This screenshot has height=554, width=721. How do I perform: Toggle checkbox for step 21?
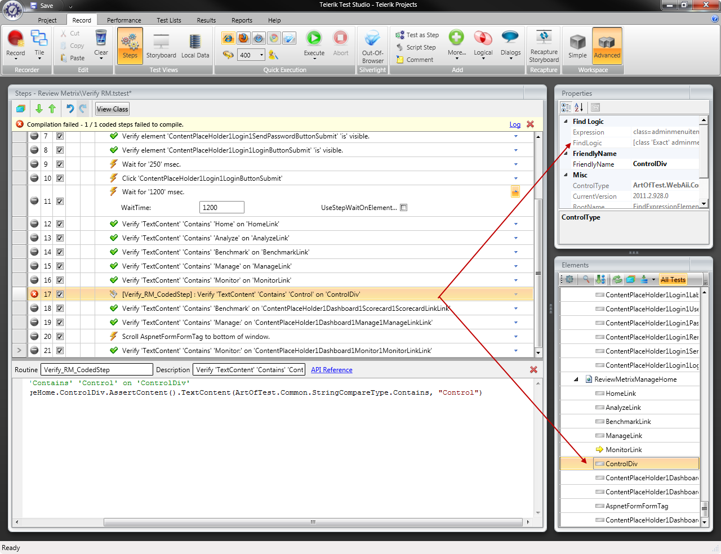tap(60, 351)
